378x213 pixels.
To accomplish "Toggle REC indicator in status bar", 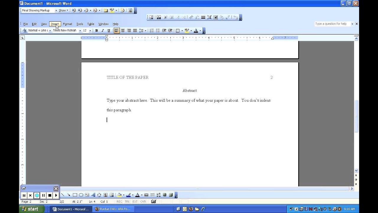I will pyautogui.click(x=119, y=201).
